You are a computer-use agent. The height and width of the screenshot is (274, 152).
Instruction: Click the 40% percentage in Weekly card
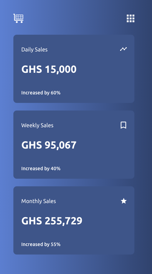56,169
